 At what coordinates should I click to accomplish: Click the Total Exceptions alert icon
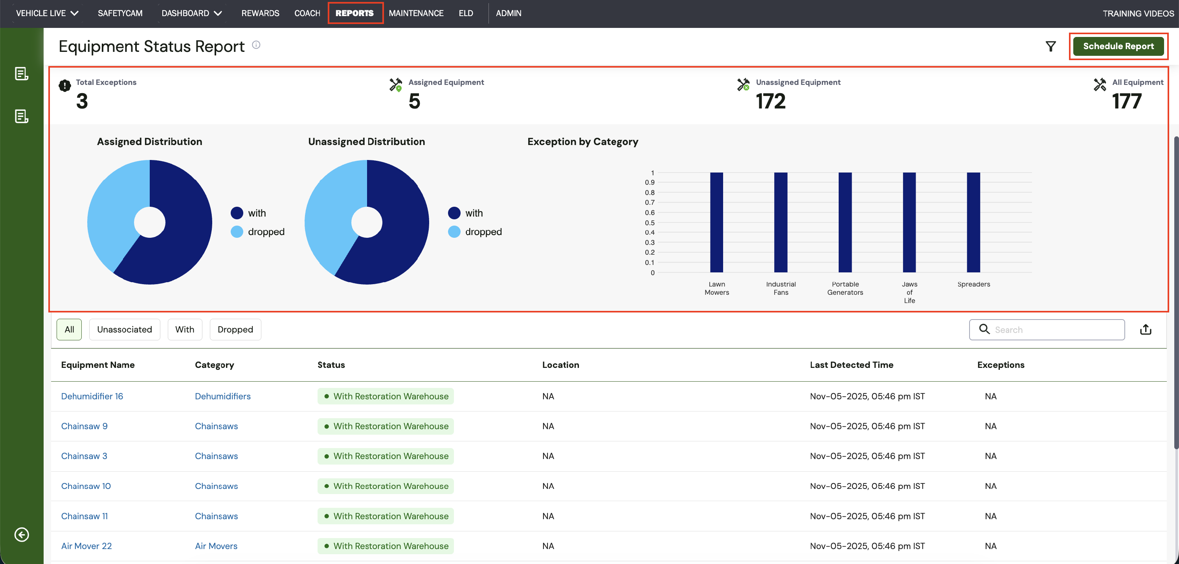pos(64,86)
